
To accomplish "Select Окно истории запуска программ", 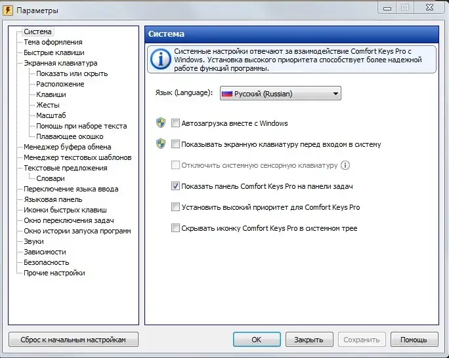I will click(77, 231).
